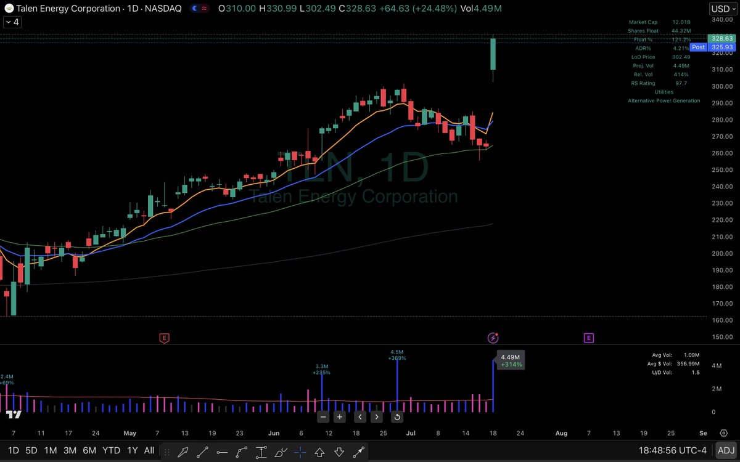
Task: Open the lightning bolt event marker
Action: [493, 338]
